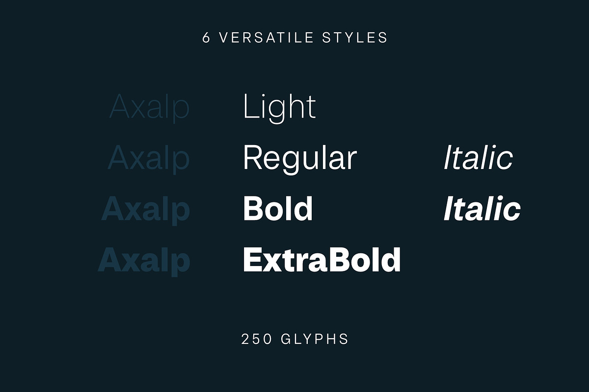The image size is (589, 392).
Task: Click the thin Italic label beside Regular
Action: tap(478, 158)
